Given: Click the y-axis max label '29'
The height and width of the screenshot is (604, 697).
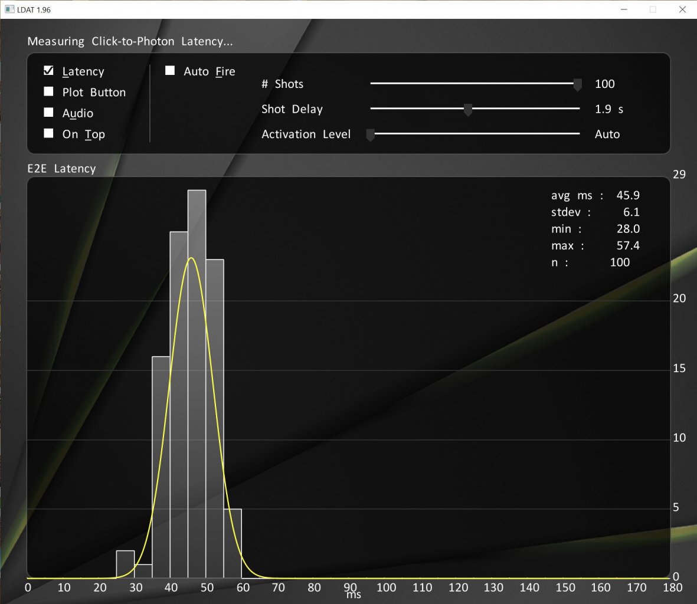Looking at the screenshot, I should pos(679,174).
